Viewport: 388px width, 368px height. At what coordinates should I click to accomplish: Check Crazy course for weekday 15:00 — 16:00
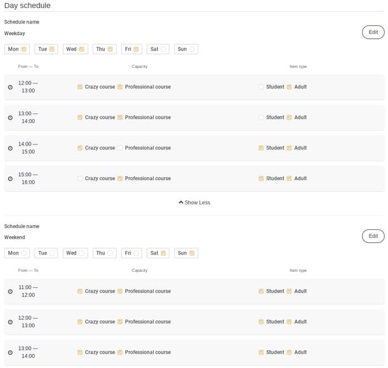[80, 179]
